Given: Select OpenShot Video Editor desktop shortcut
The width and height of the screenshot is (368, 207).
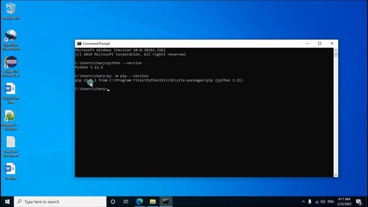Looking at the screenshot, I should [x=11, y=40].
